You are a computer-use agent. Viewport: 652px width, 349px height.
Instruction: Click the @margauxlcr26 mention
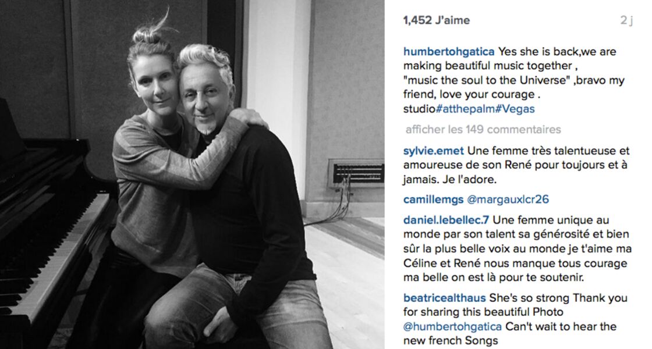508,200
